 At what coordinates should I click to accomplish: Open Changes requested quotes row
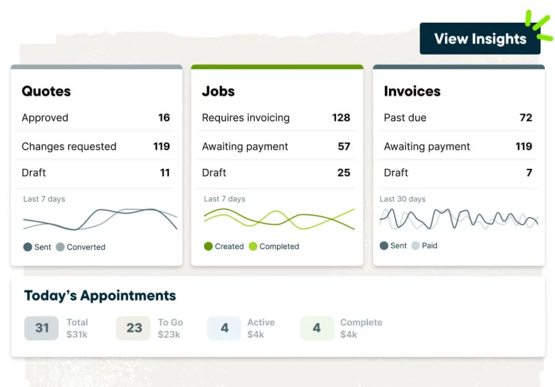pos(96,147)
